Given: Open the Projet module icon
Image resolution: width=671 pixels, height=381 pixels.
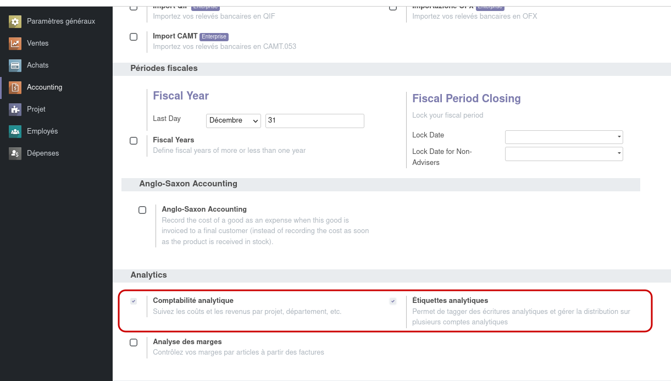Looking at the screenshot, I should coord(14,109).
